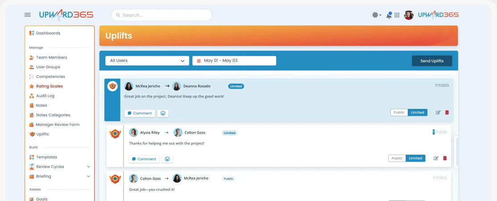Click the user profile avatar in header
This screenshot has width=497, height=201.
pos(409,15)
